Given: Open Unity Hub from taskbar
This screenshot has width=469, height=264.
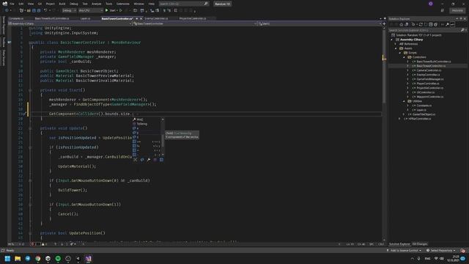Looking at the screenshot, I should tap(48, 259).
